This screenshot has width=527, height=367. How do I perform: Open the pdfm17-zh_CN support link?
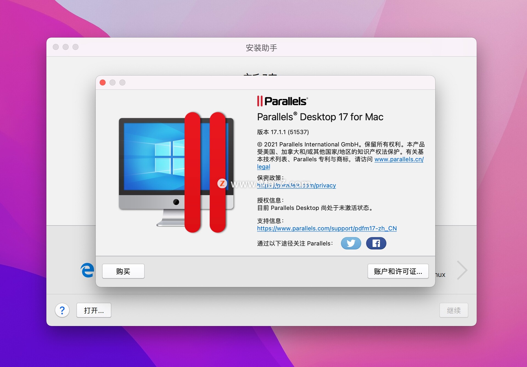[x=327, y=228]
